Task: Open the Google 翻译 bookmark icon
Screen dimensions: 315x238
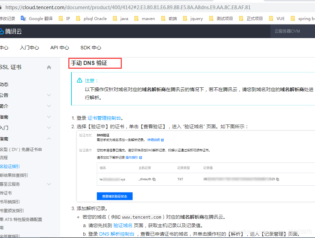Action: pyautogui.click(x=23, y=18)
